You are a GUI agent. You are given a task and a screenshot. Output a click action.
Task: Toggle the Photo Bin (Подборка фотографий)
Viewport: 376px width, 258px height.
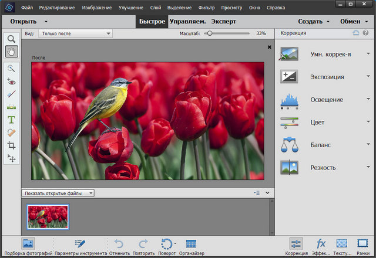[x=27, y=244]
